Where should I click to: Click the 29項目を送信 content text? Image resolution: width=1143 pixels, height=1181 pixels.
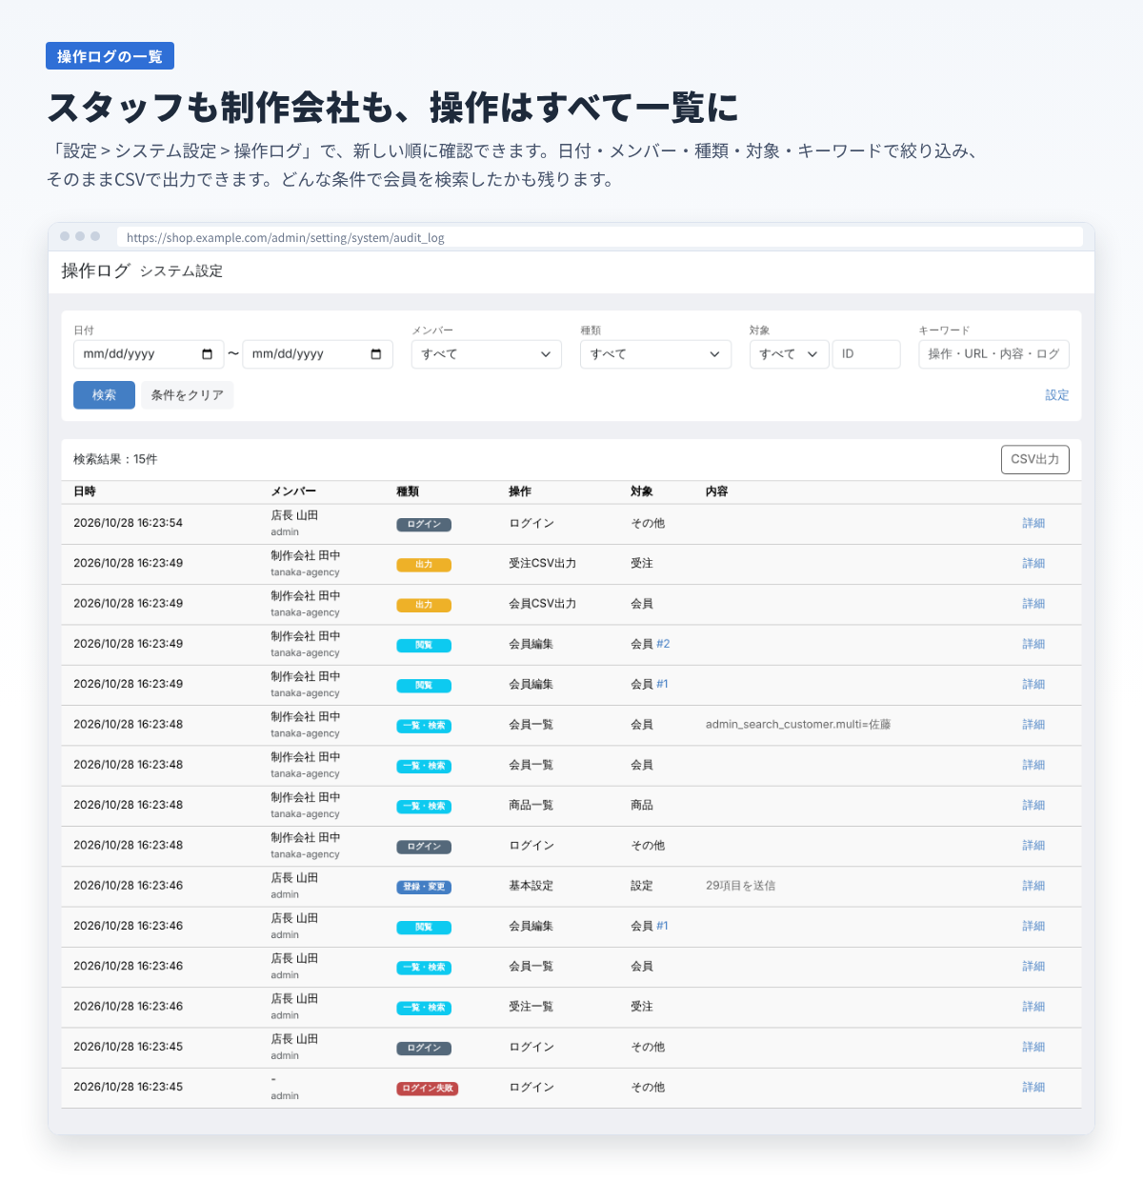point(740,886)
